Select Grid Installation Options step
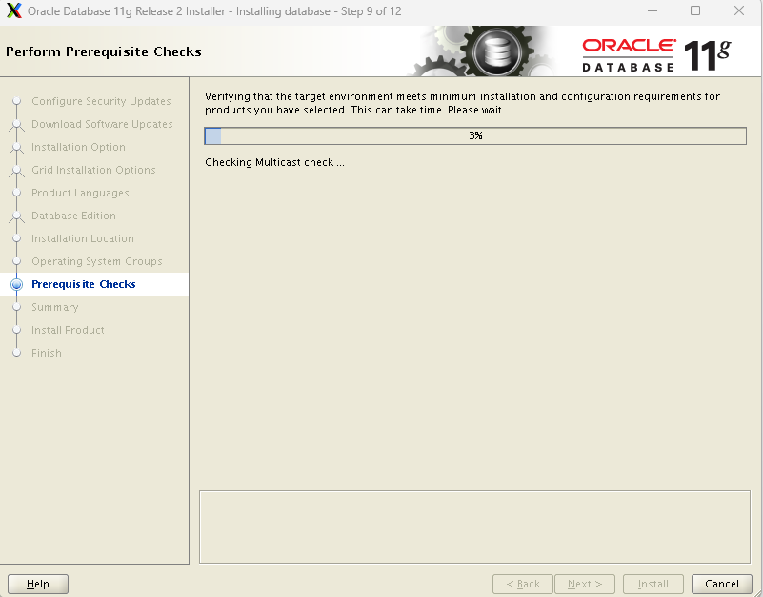Screen dimensions: 763x597 [x=93, y=170]
